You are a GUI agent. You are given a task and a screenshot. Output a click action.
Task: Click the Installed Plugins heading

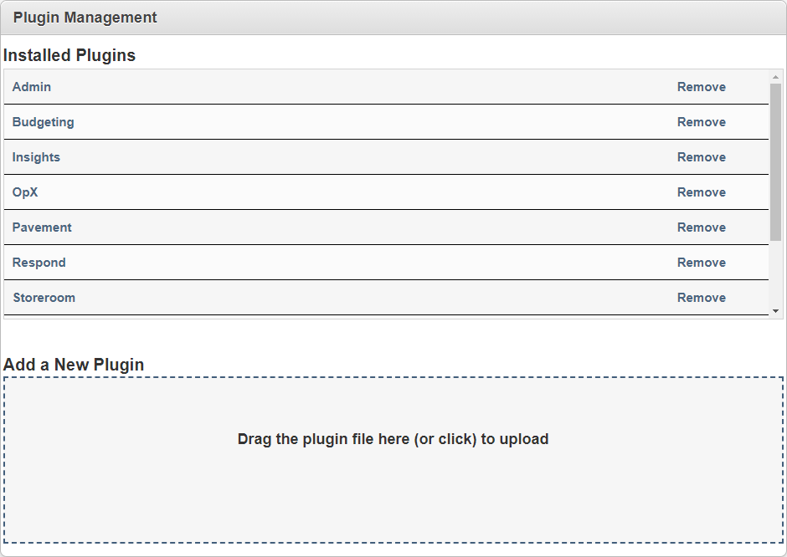[69, 55]
